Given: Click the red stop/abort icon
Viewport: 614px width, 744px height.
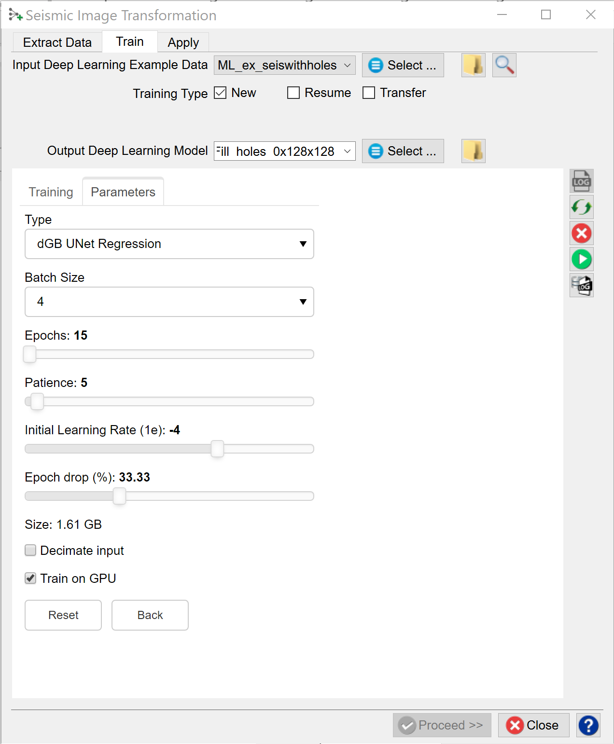Looking at the screenshot, I should 581,234.
